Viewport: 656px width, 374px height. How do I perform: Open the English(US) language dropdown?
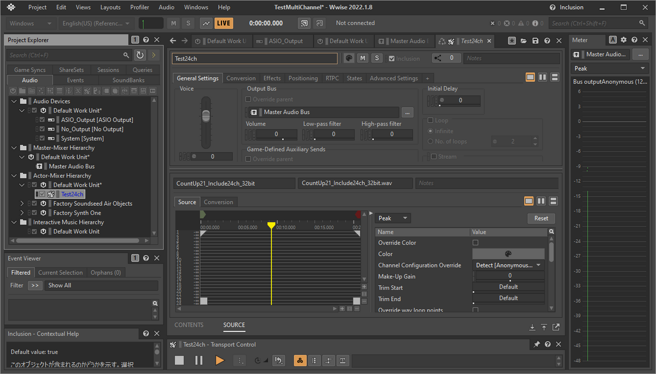pyautogui.click(x=96, y=23)
